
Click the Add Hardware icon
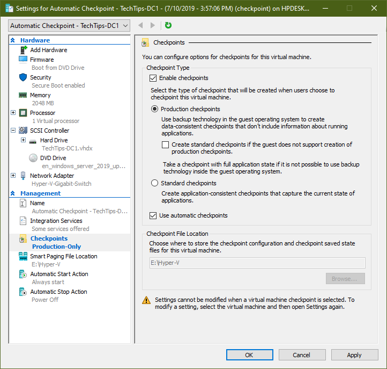(23, 50)
